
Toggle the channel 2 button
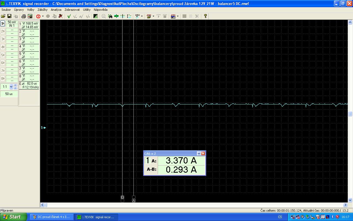click(x=3, y=31)
